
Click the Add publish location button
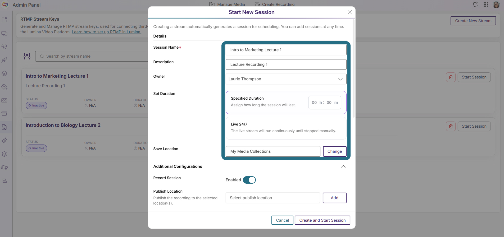coord(335,198)
